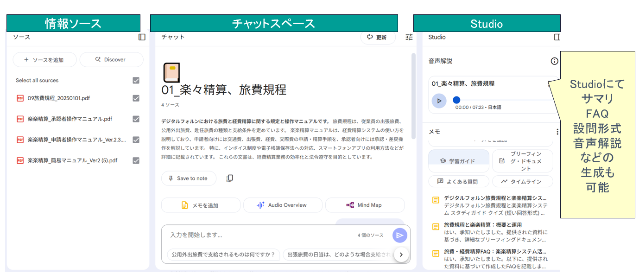Collapse the Studio panel with its sidebar icon

pyautogui.click(x=557, y=37)
